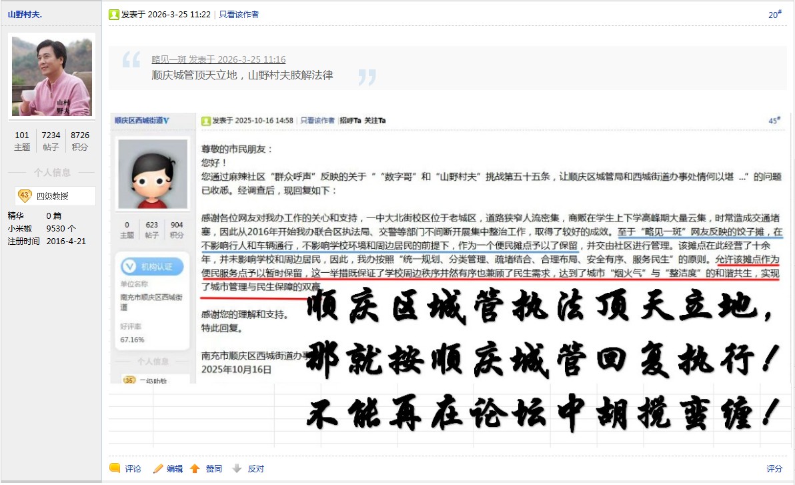Upvote with the orange 赞同 arrow
Viewport: 795px width, 485px height.
tap(195, 469)
